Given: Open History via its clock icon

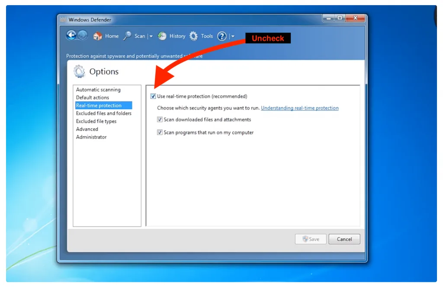Looking at the screenshot, I should pos(162,36).
